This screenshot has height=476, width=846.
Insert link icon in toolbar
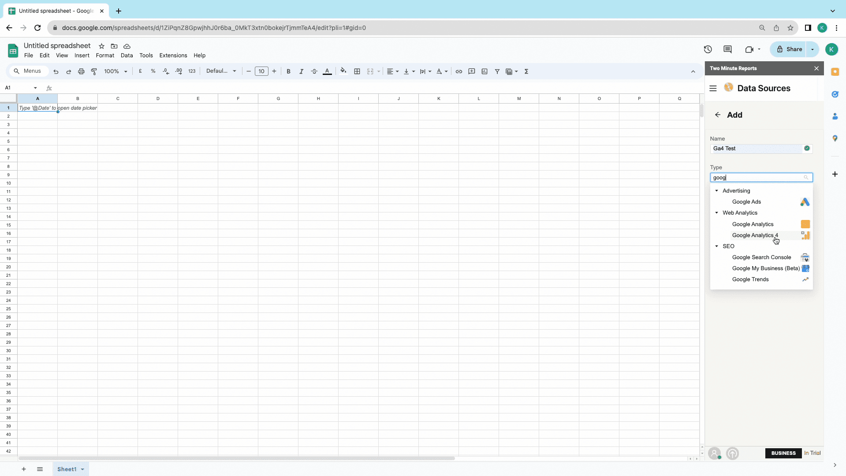pyautogui.click(x=459, y=71)
